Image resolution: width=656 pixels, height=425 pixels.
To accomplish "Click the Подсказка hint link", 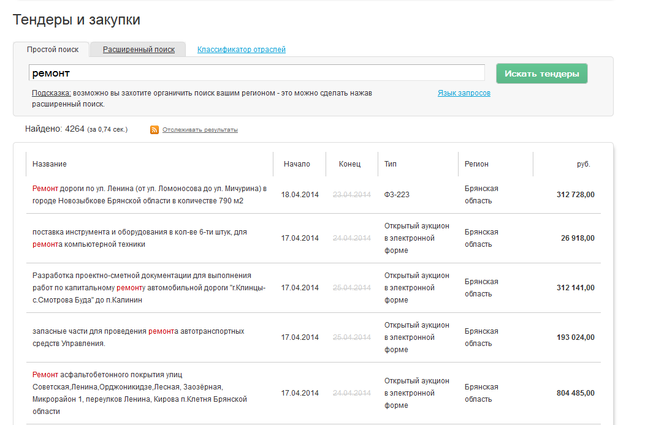I will (51, 93).
